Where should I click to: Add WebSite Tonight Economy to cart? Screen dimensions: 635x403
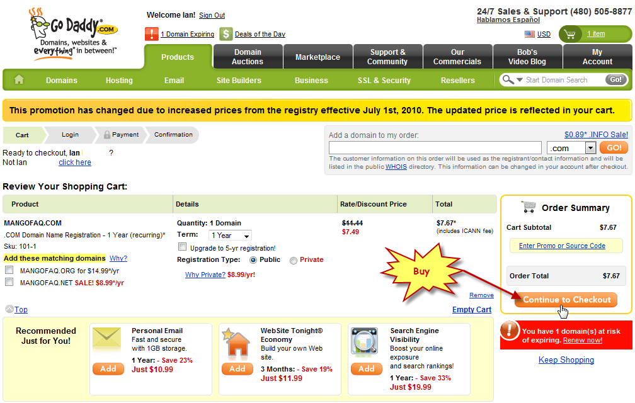[237, 369]
